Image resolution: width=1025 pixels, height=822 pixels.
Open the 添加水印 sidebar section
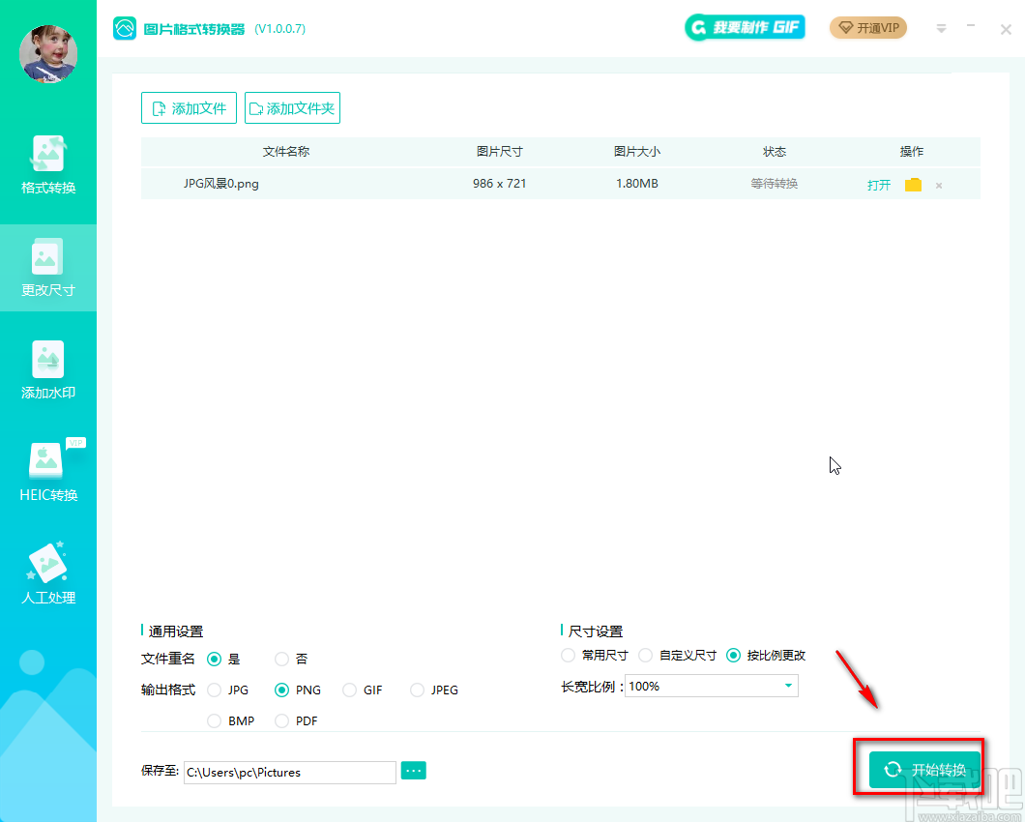[48, 370]
